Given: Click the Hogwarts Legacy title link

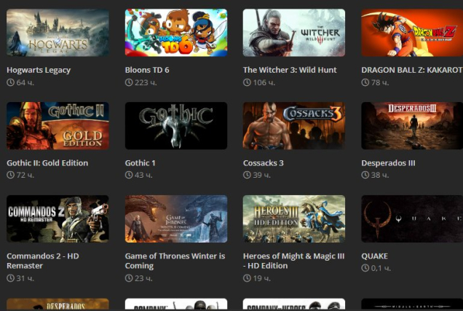Looking at the screenshot, I should (39, 71).
